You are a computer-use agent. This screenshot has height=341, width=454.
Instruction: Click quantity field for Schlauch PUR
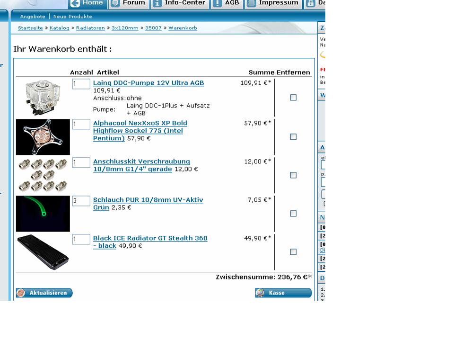(x=81, y=201)
